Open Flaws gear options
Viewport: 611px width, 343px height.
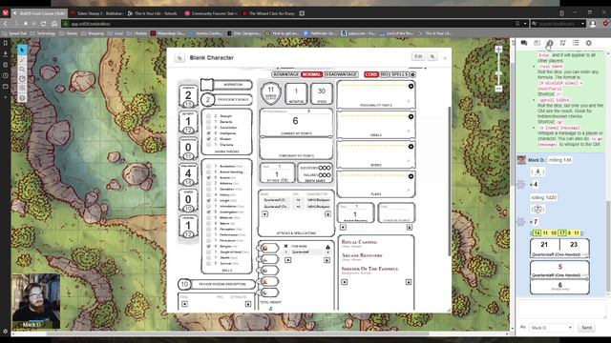click(x=411, y=176)
